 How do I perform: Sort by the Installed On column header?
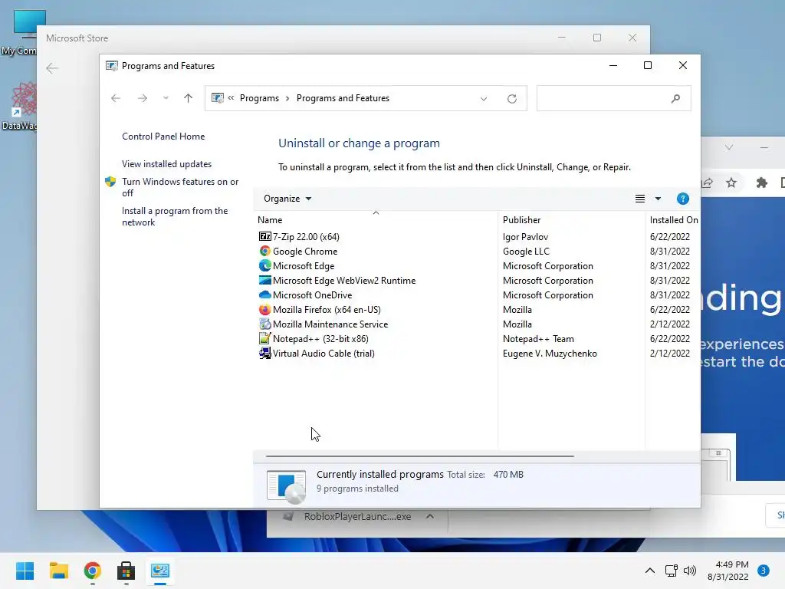(x=673, y=219)
